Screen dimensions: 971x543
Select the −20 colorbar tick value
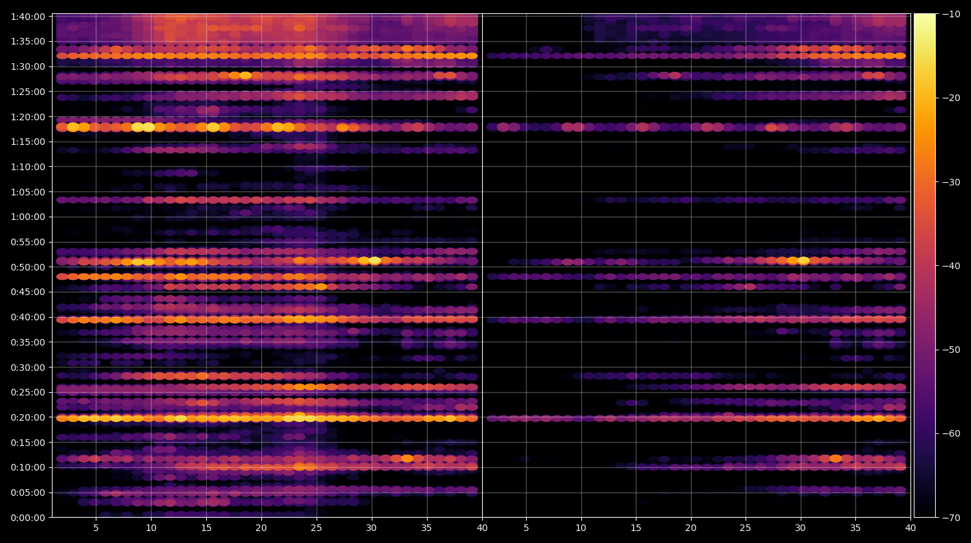[951, 98]
